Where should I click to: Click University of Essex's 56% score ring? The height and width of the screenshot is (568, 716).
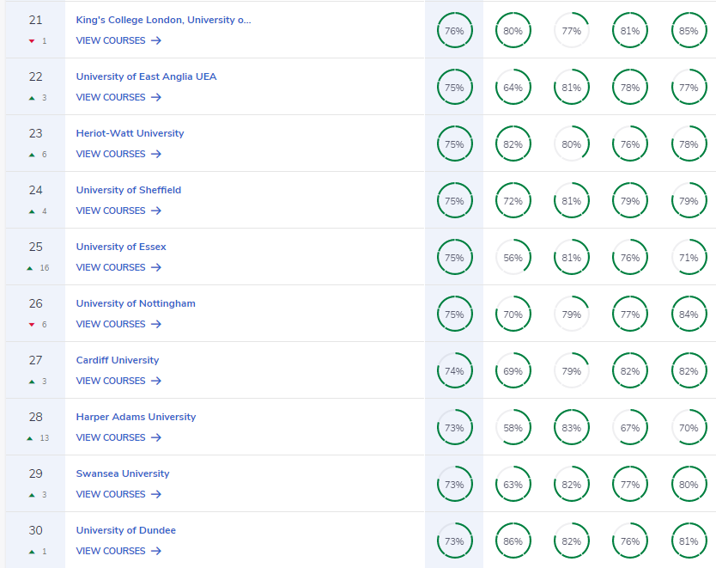(513, 257)
